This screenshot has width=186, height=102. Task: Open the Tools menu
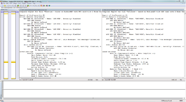(19, 3)
